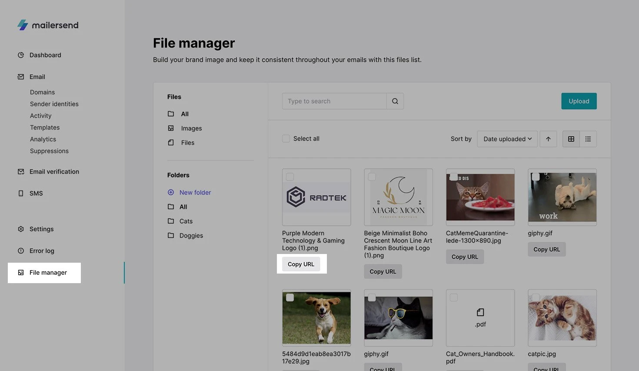Open the Magic Moon logo thumbnail
639x371 pixels.
tap(398, 198)
